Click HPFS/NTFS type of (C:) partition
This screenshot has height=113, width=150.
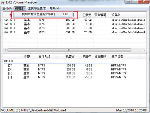point(118,66)
